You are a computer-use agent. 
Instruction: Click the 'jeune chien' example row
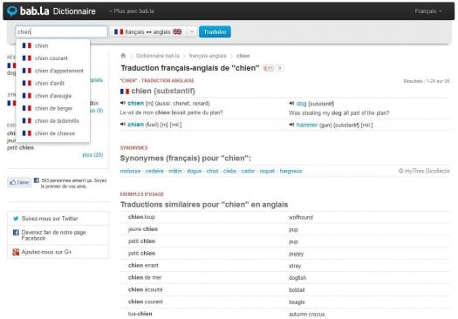click(x=284, y=229)
